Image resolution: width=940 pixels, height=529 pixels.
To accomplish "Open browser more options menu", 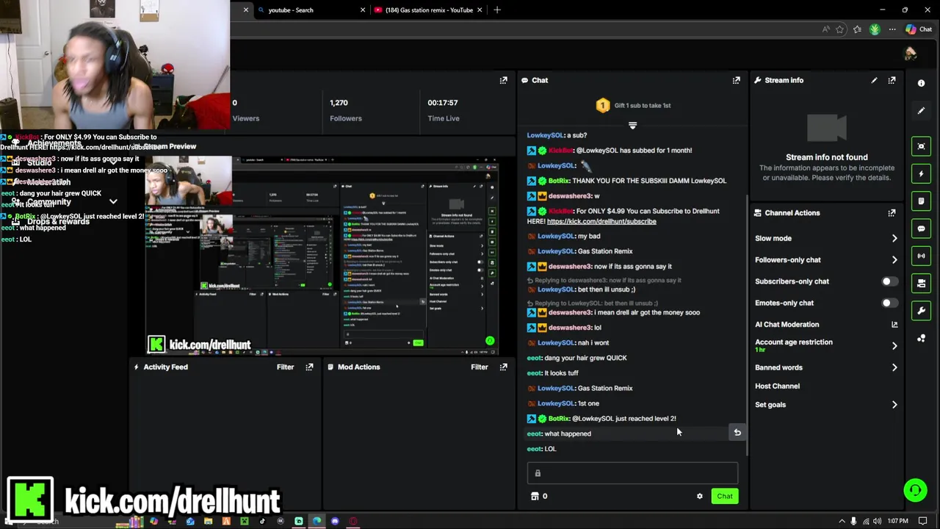I will point(892,29).
